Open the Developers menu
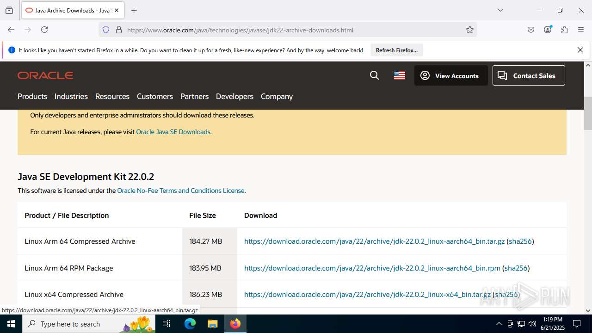The height and width of the screenshot is (333, 592). [234, 96]
